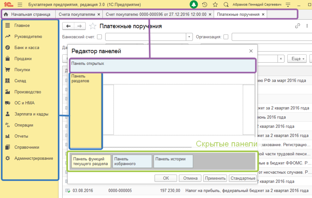Enable the Организация filter checkbox
Viewport: 312px width, 198px height.
[x=226, y=37]
